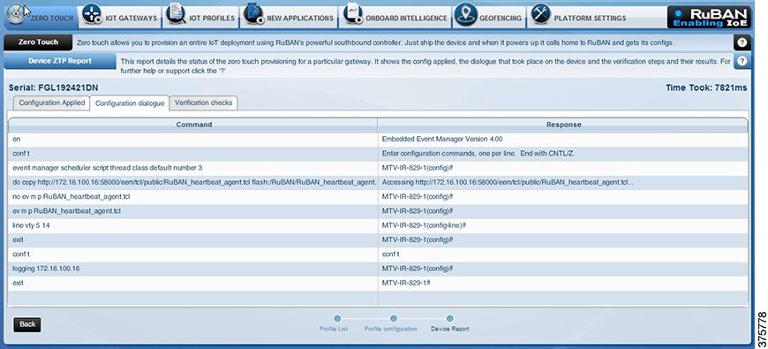The width and height of the screenshot is (768, 349).
Task: Click 'Embedded Event Manager Version 4.00' response
Action: (563, 140)
